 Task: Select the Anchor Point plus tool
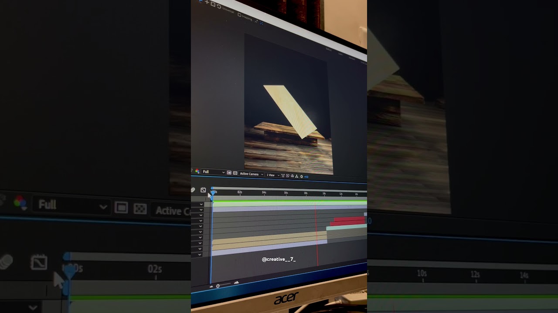click(207, 2)
